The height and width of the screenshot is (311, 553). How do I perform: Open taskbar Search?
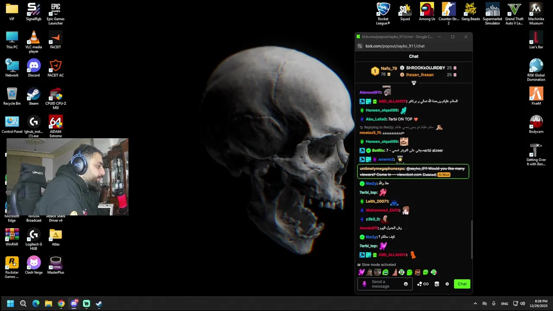pos(23,304)
